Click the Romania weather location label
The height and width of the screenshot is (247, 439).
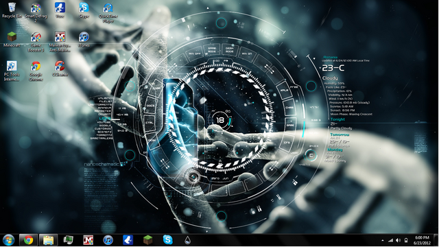(330, 57)
